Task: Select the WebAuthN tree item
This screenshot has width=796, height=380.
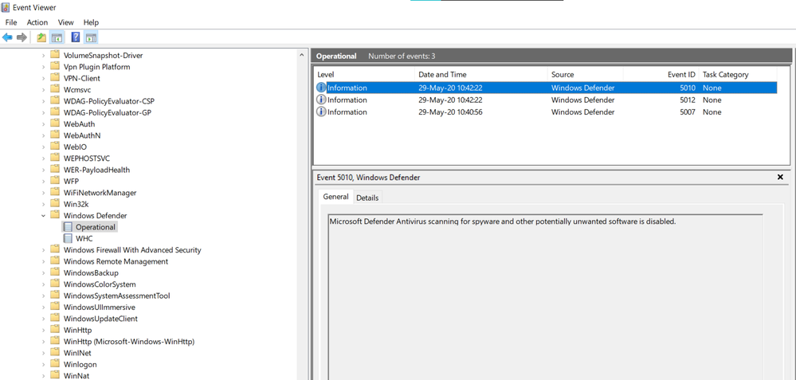Action: (82, 135)
